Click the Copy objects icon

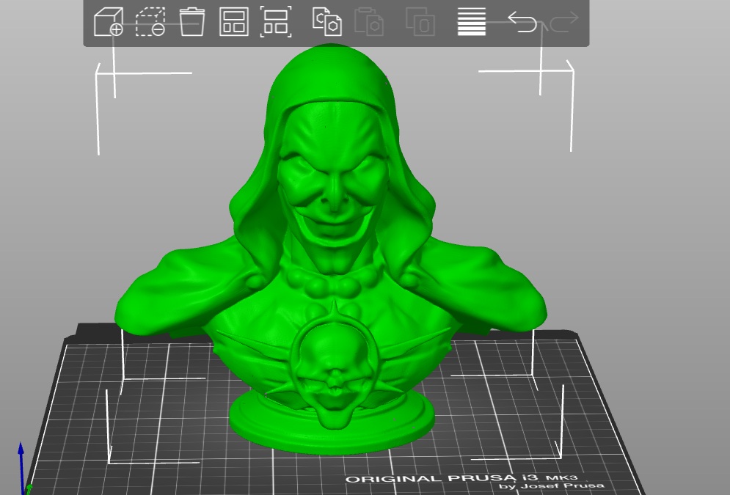[326, 21]
